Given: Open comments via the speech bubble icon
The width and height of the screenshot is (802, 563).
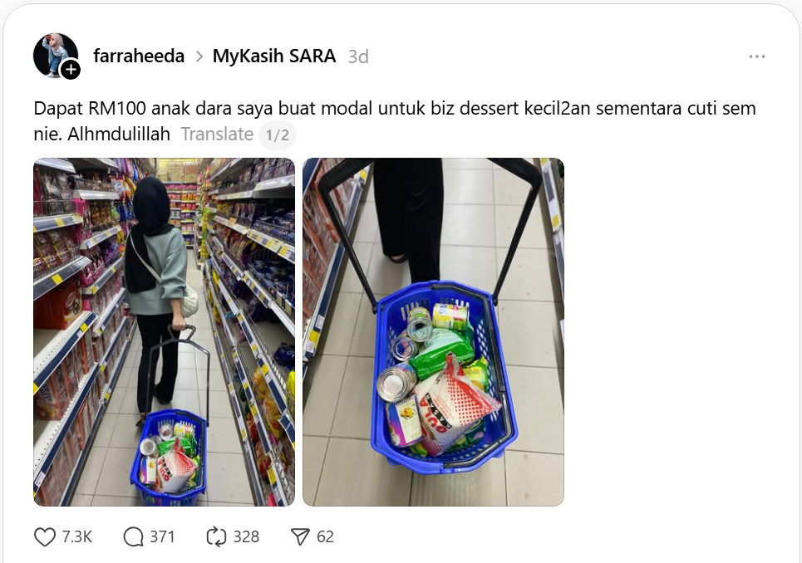Looking at the screenshot, I should 134,537.
